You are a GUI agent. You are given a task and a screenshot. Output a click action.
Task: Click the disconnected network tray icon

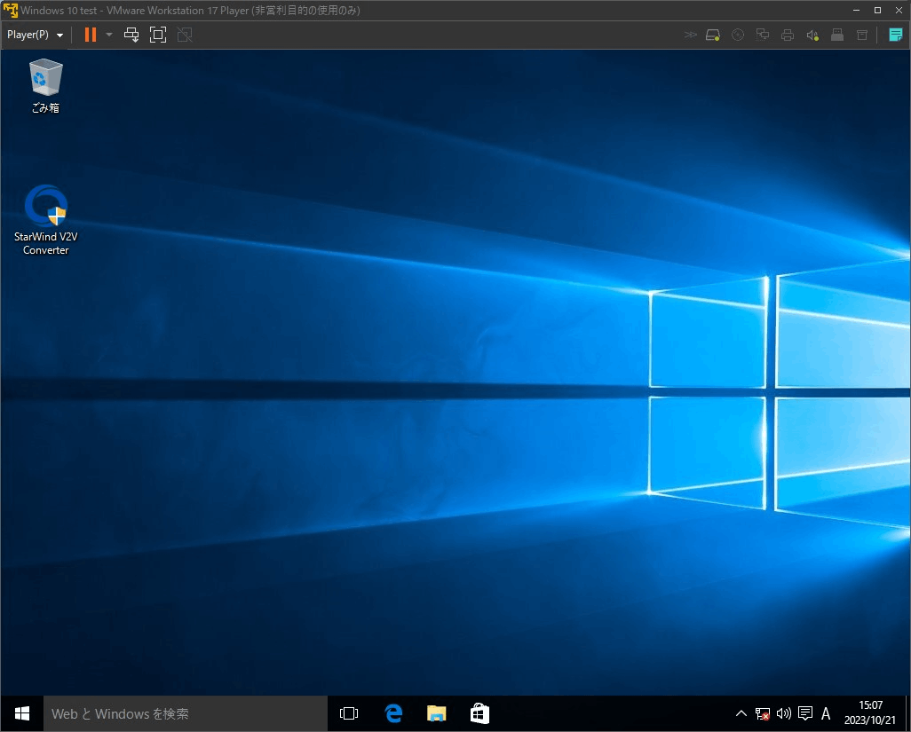point(762,713)
